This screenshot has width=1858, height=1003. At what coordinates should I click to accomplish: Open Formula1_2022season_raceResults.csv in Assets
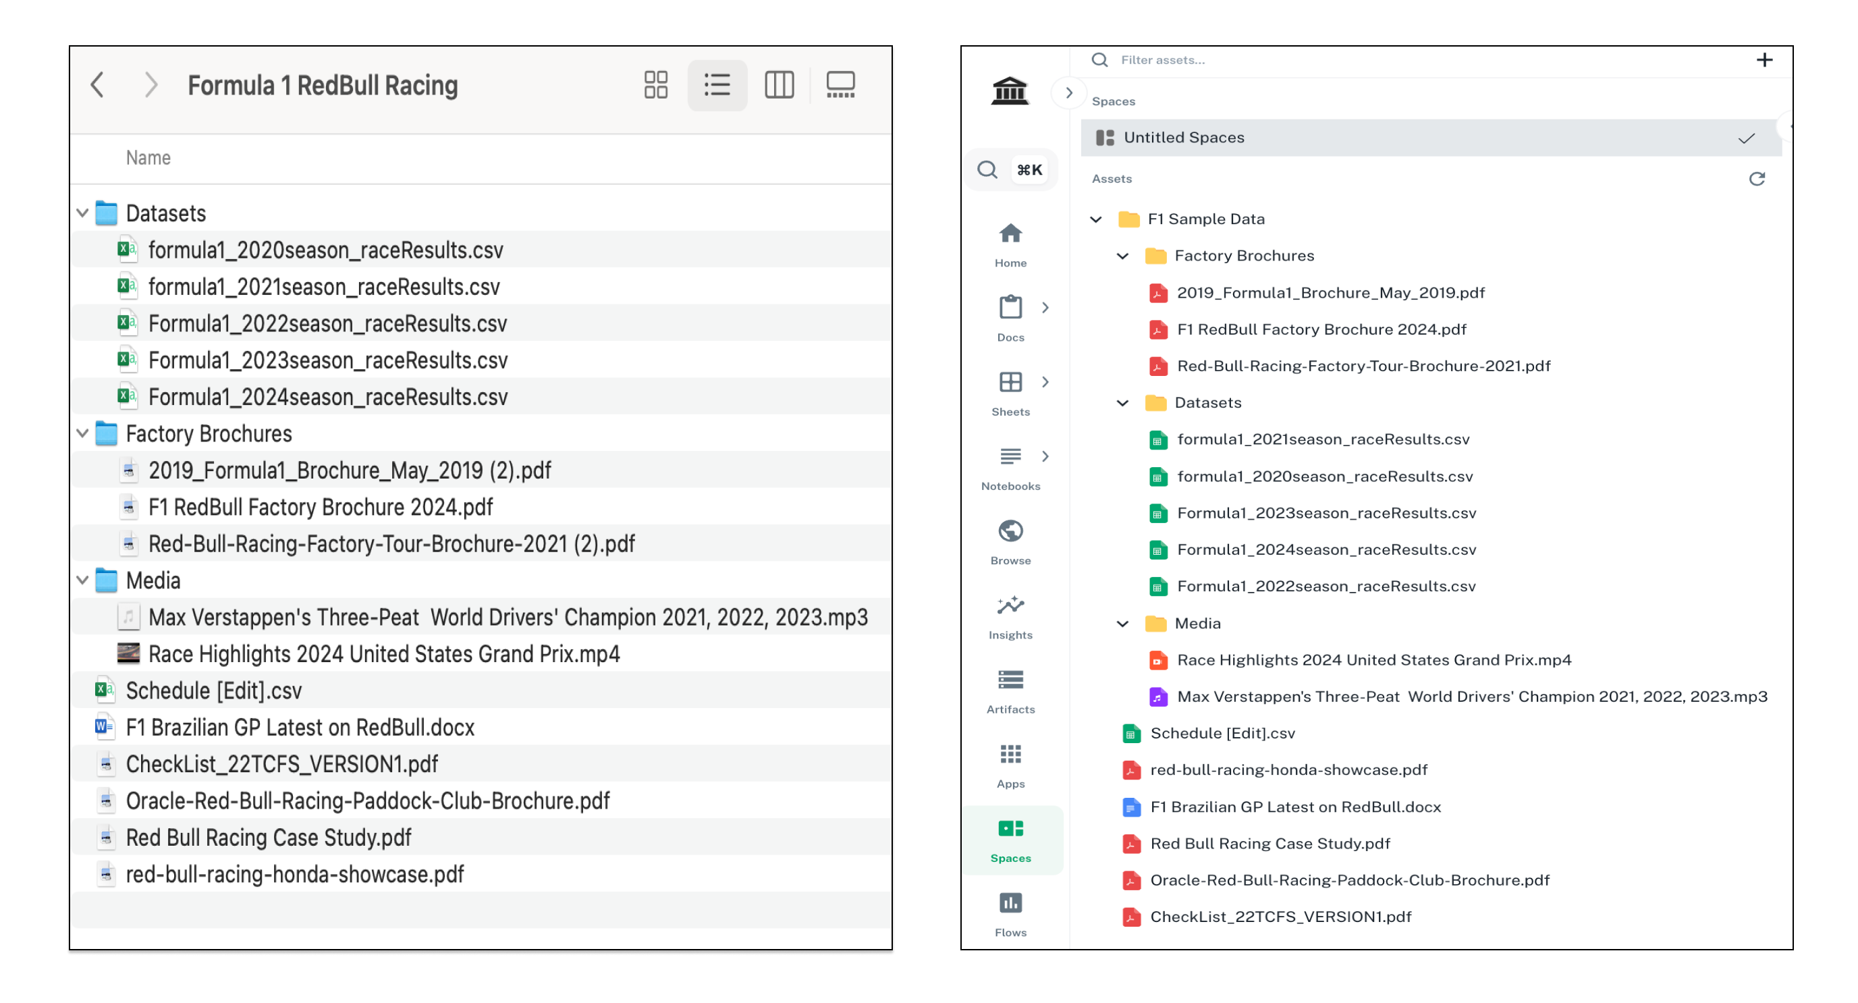[x=1326, y=587]
